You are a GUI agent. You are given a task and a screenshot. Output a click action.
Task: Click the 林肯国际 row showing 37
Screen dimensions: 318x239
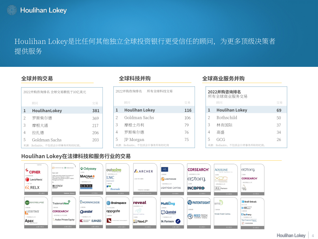[246, 125]
